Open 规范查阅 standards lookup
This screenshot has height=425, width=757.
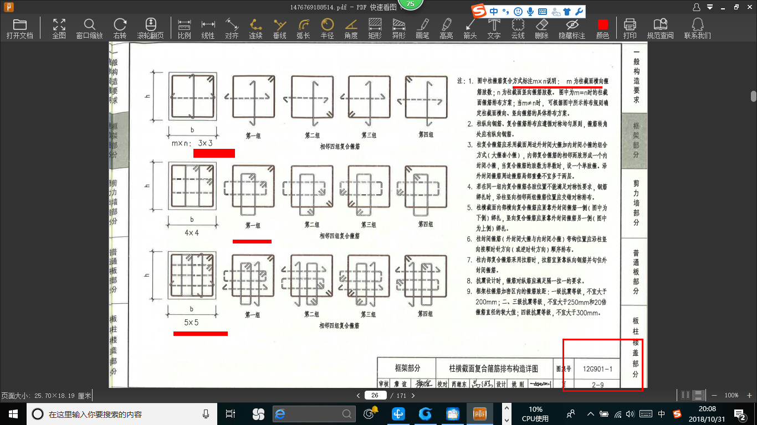pyautogui.click(x=660, y=28)
